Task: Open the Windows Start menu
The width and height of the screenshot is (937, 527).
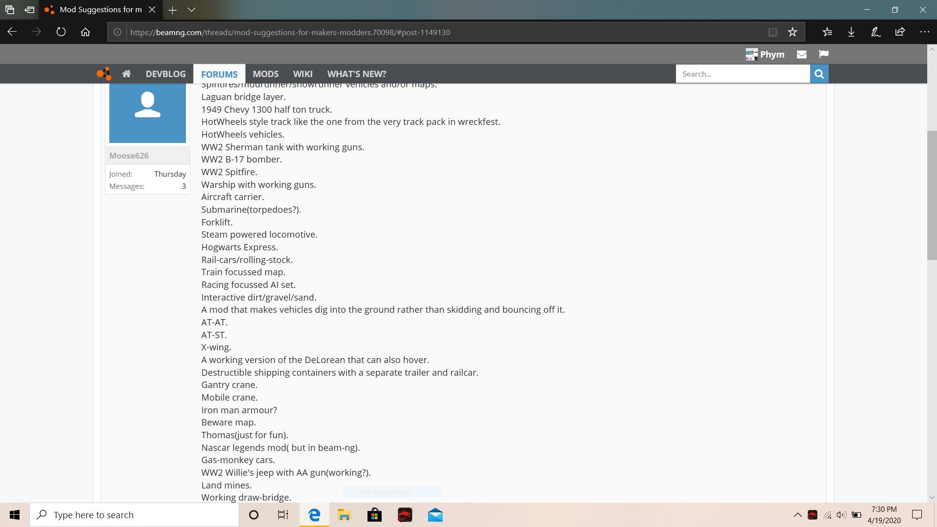Action: (x=15, y=515)
